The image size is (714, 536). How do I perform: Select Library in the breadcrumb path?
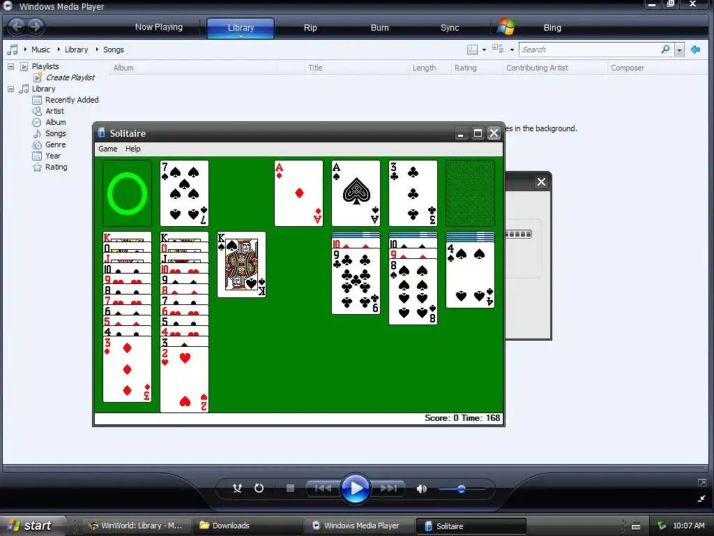pos(76,50)
